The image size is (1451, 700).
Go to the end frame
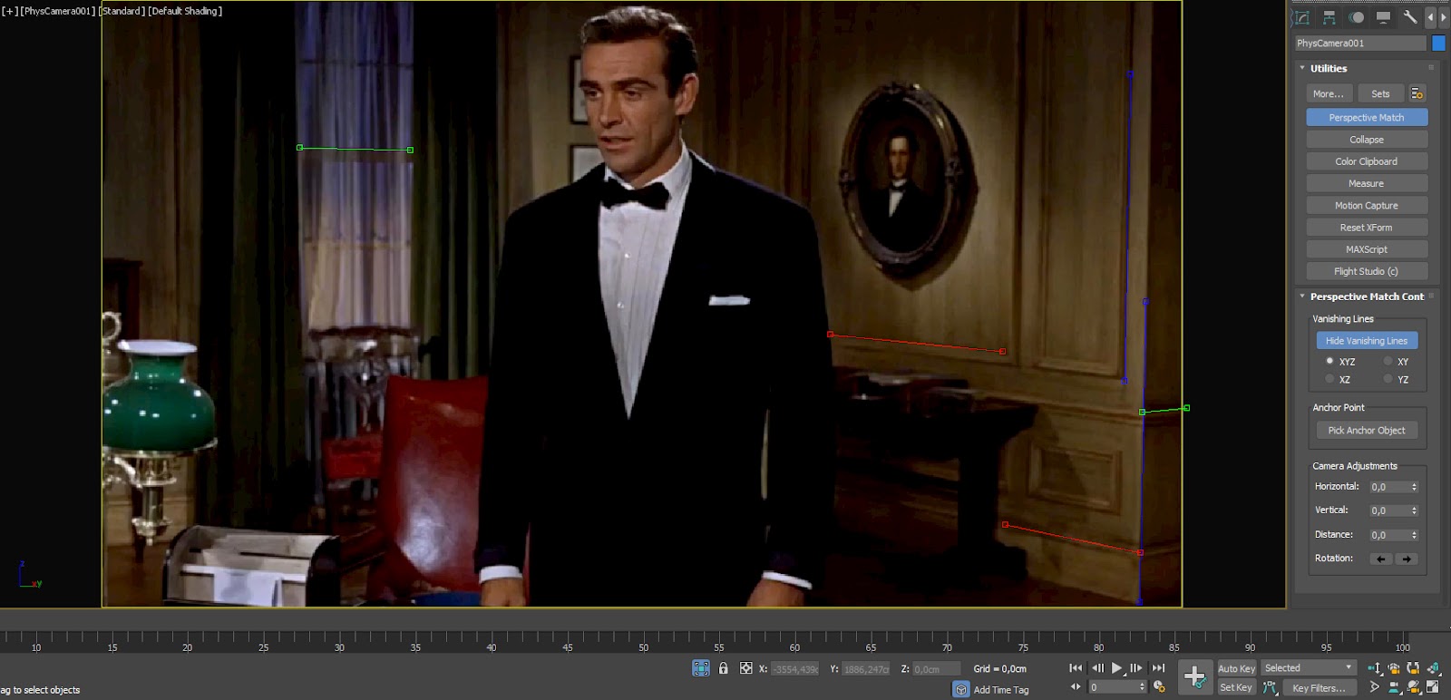1158,668
